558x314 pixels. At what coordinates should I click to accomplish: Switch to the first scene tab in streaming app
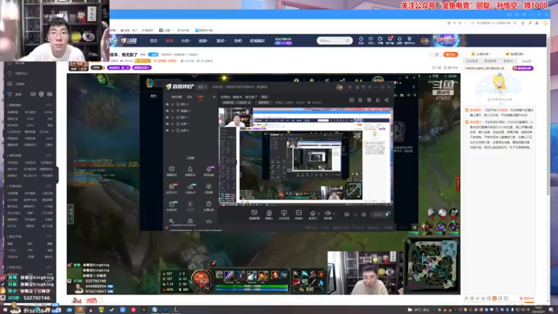coord(176,97)
